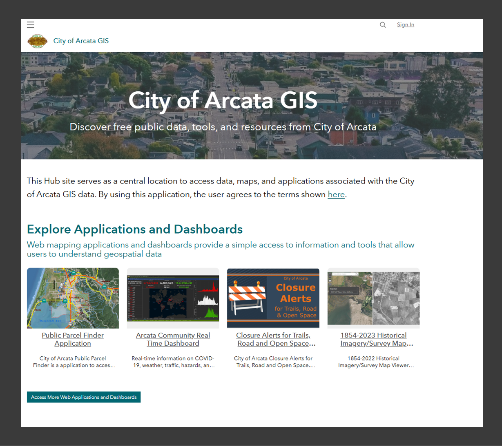Open the hamburger navigation menu
Screen dimensions: 502x446
coord(31,25)
